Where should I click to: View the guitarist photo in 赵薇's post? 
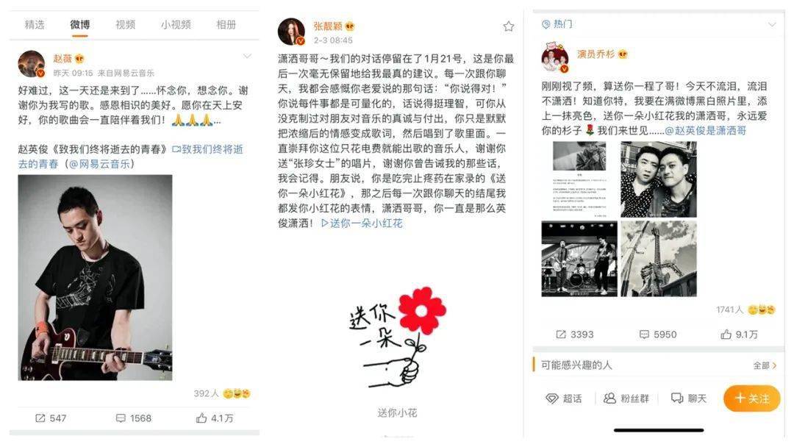click(x=95, y=277)
